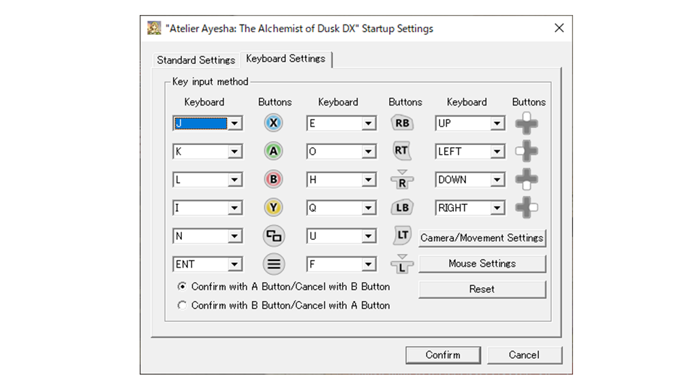The width and height of the screenshot is (695, 391).
Task: Open Camera/Movement Settings
Action: (482, 238)
